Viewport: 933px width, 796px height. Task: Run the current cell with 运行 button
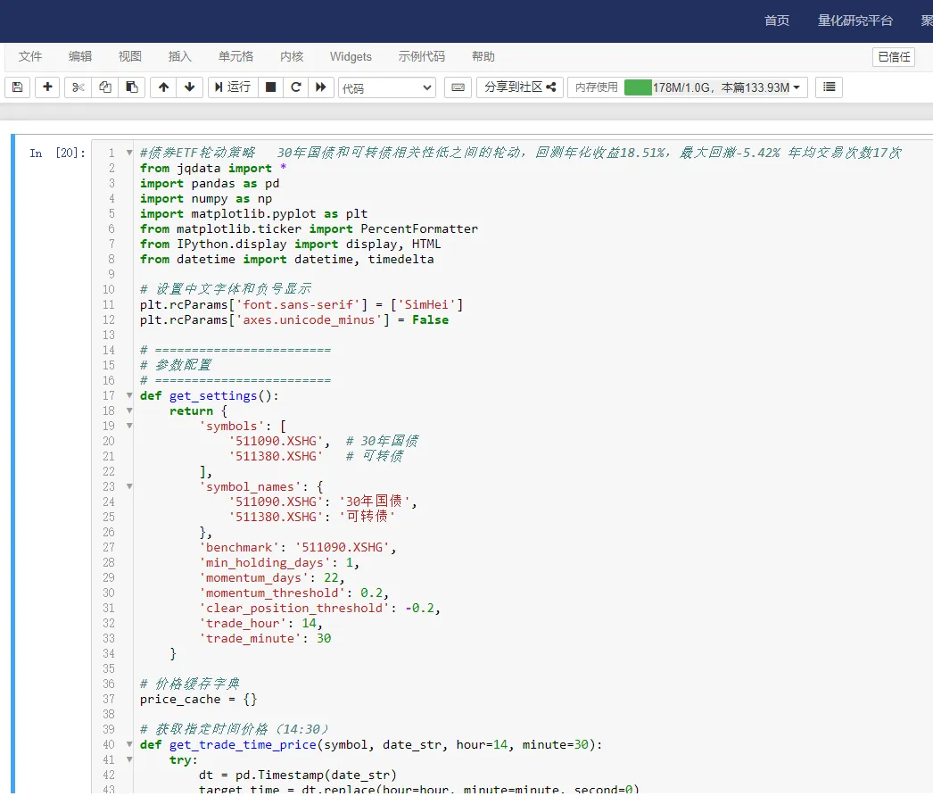click(233, 87)
